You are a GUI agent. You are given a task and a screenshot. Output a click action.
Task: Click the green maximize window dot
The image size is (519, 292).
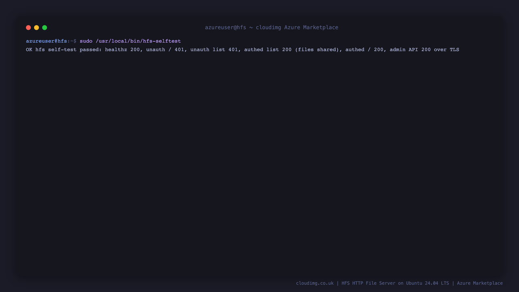(x=45, y=28)
